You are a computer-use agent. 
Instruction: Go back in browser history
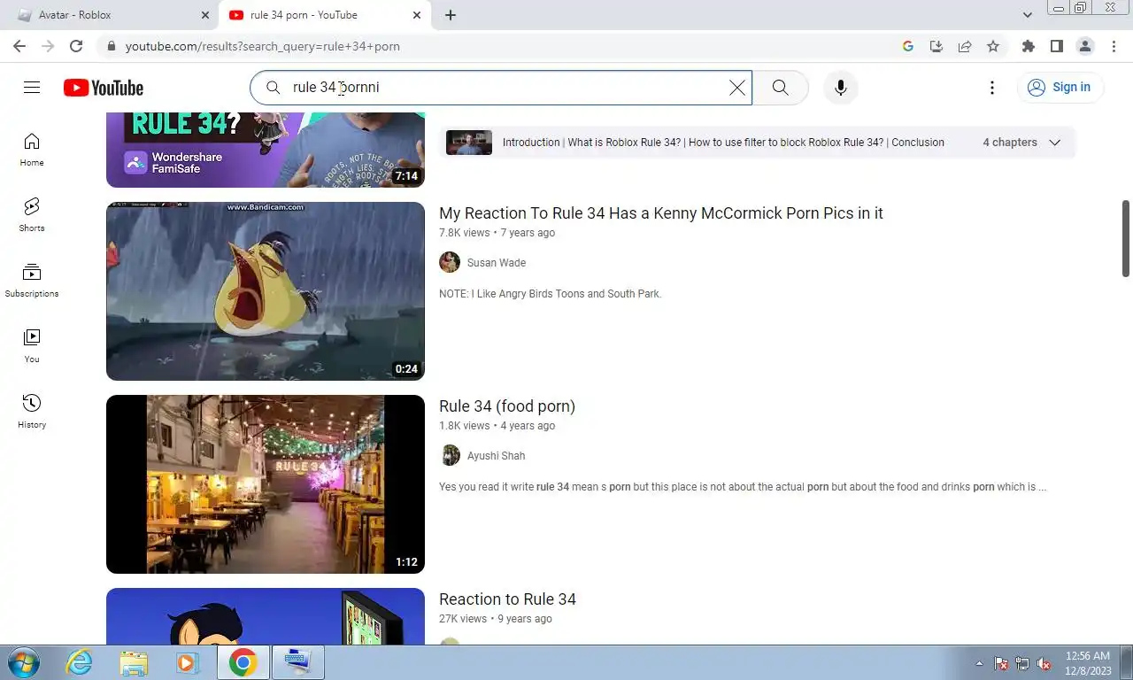click(19, 46)
